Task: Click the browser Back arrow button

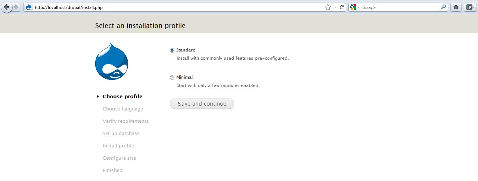Action: [x=6, y=7]
